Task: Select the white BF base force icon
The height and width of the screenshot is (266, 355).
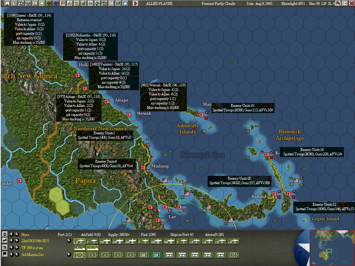Action: (x=144, y=255)
